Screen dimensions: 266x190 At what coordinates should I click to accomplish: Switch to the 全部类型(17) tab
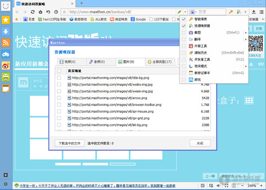[160, 62]
